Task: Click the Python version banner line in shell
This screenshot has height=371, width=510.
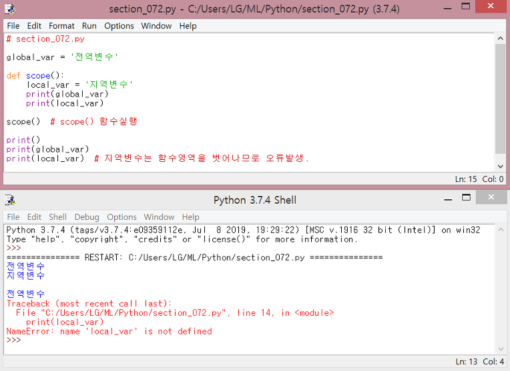Action: tap(243, 230)
